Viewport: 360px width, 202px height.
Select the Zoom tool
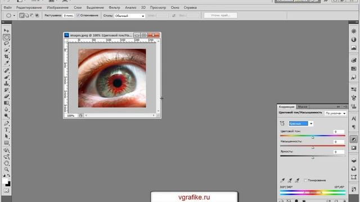click(6, 169)
